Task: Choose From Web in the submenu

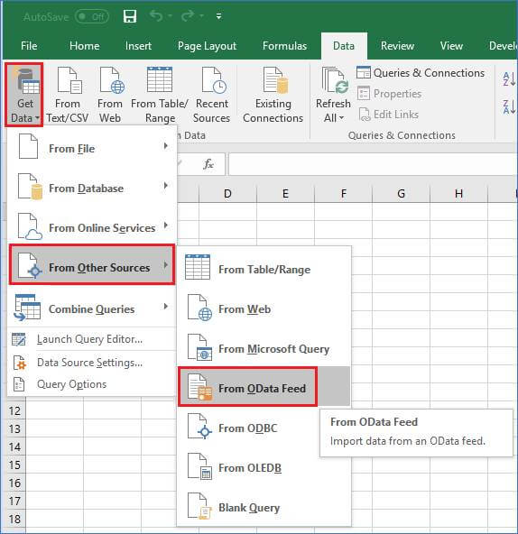Action: pos(264,308)
